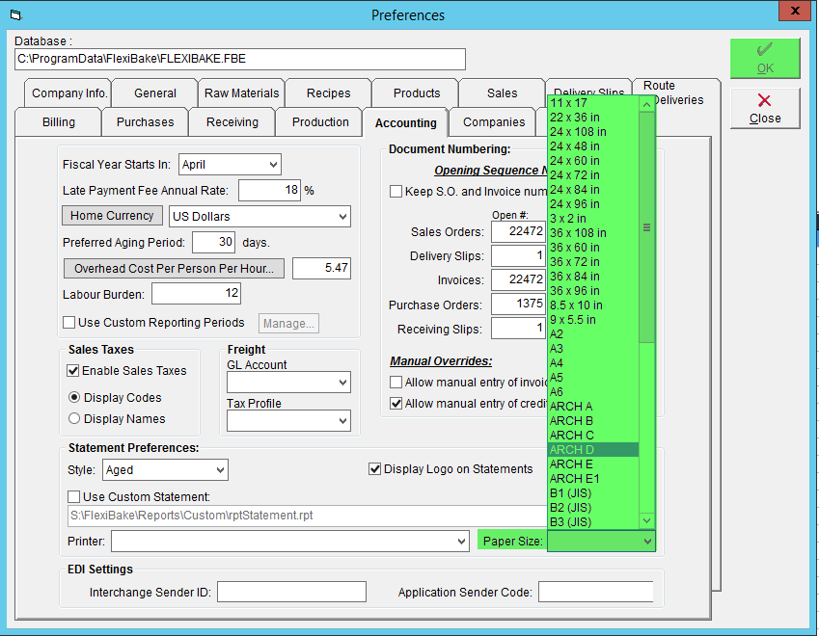Click the Delivery Slips open number field
This screenshot has height=636, width=819.
(519, 255)
